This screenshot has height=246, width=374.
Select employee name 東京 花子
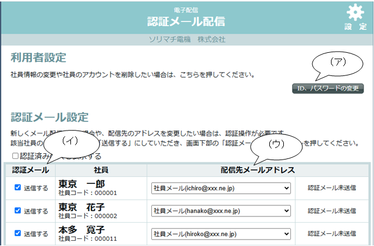[81, 207]
